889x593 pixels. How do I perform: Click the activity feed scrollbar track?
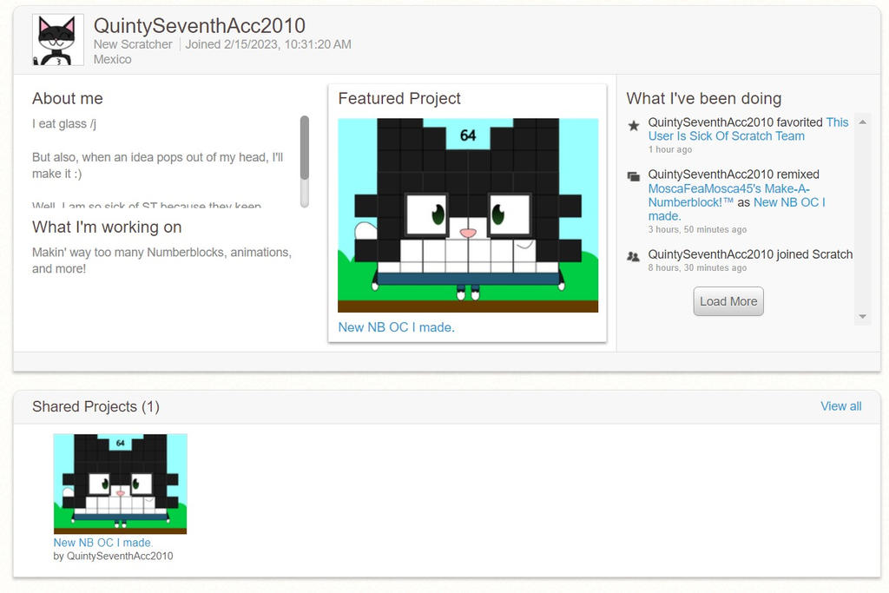pyautogui.click(x=862, y=217)
